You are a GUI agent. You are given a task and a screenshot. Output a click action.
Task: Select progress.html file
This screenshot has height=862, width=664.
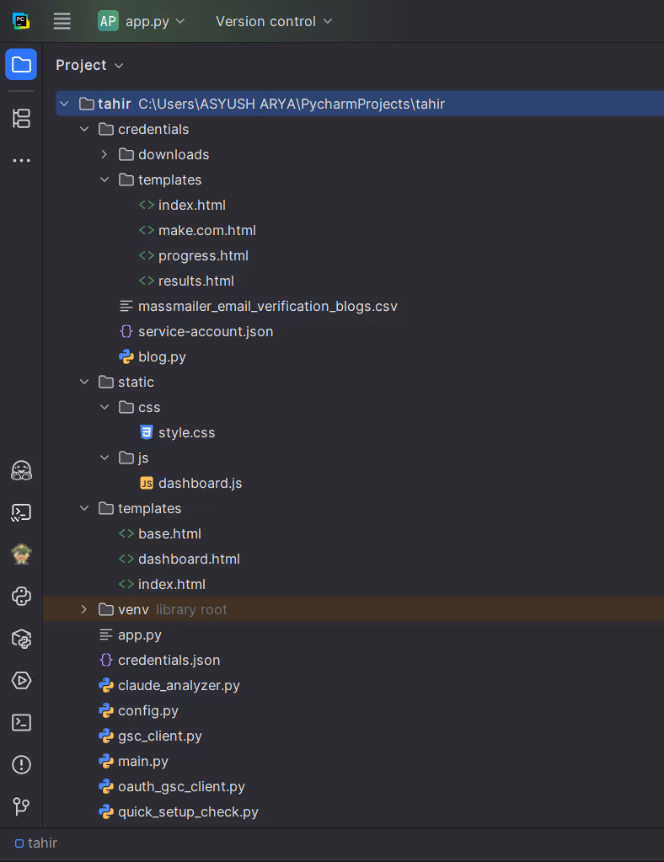[203, 255]
